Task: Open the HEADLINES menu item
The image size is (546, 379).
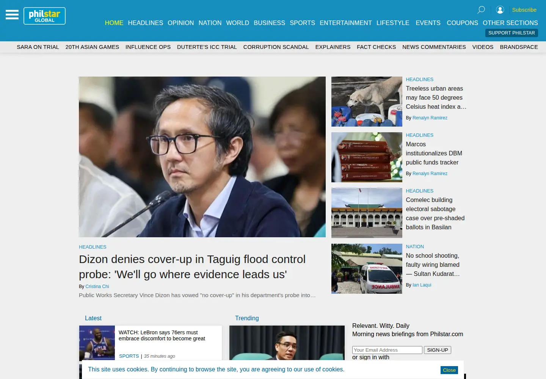Action: [146, 23]
